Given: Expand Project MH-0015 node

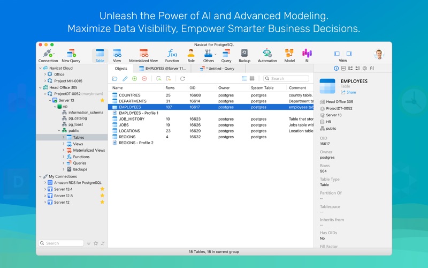Looking at the screenshot, I should click(x=45, y=81).
